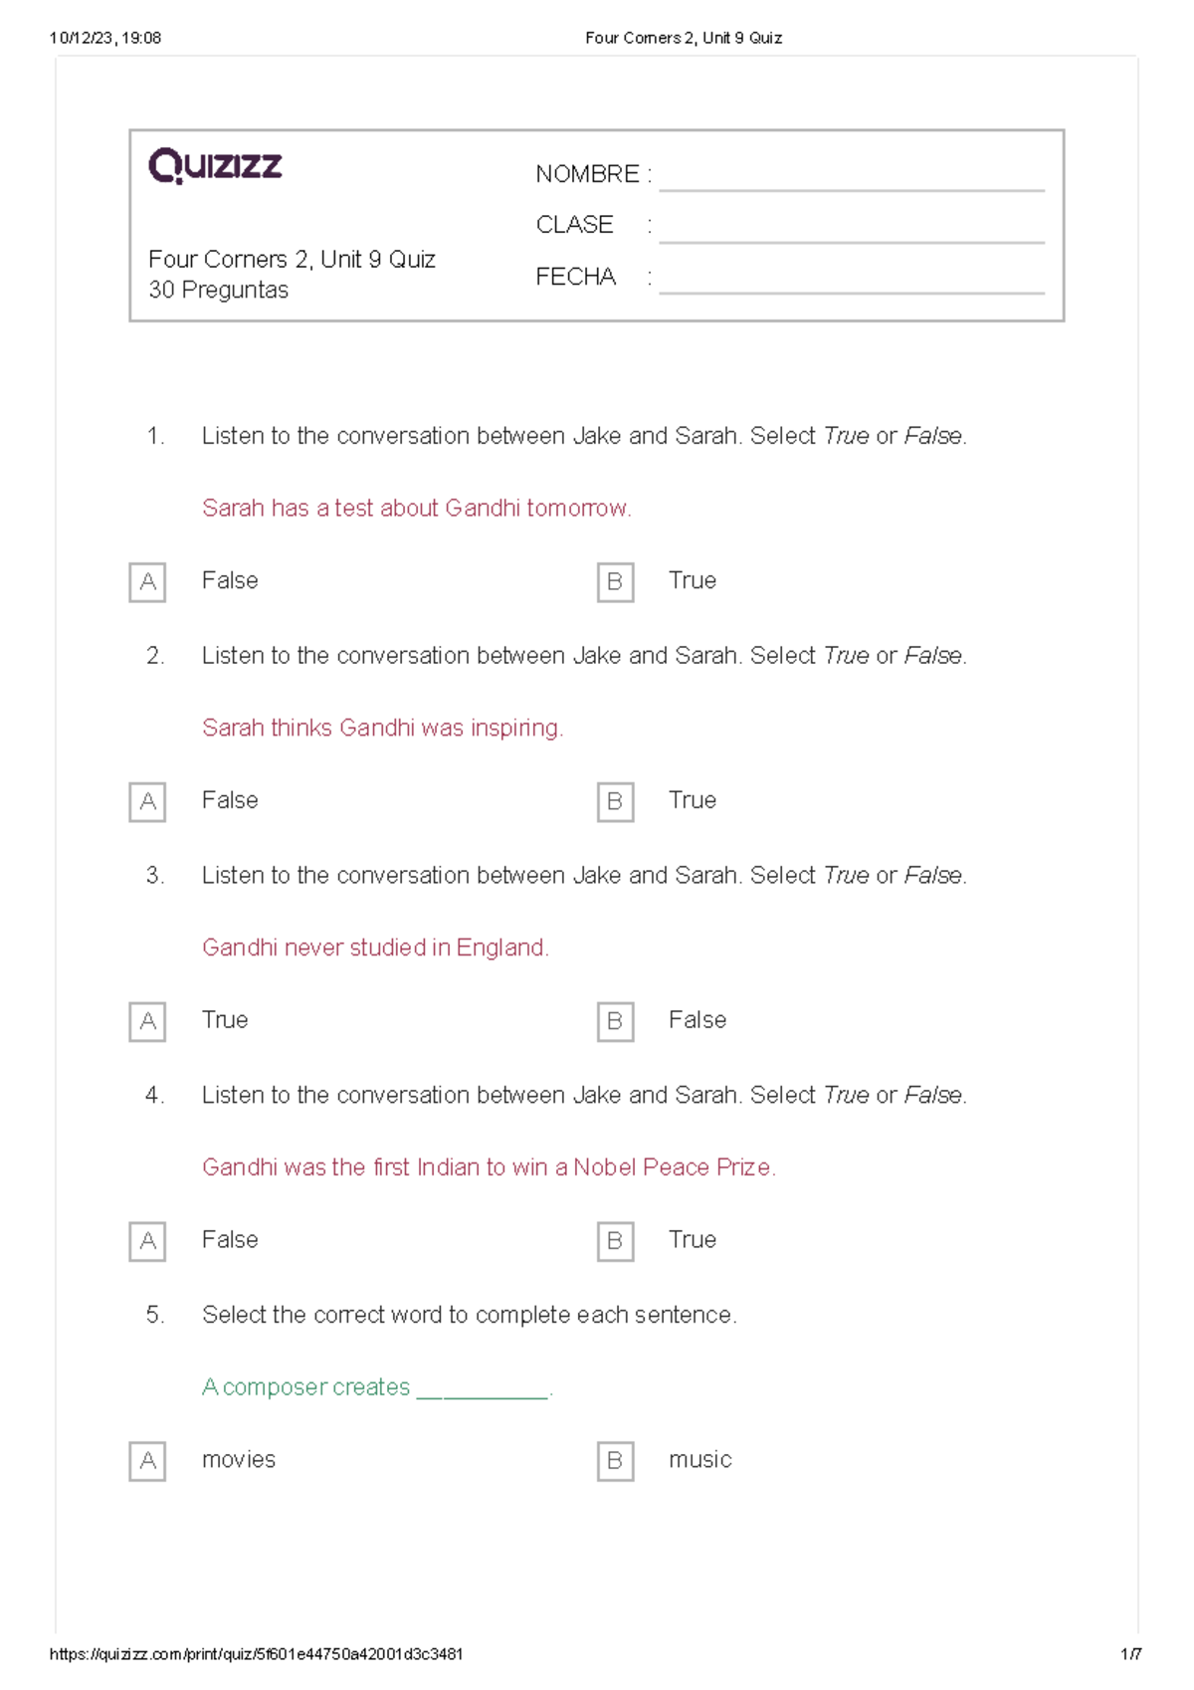The height and width of the screenshot is (1690, 1194).
Task: Choose box B beside 'music'
Action: tap(615, 1462)
